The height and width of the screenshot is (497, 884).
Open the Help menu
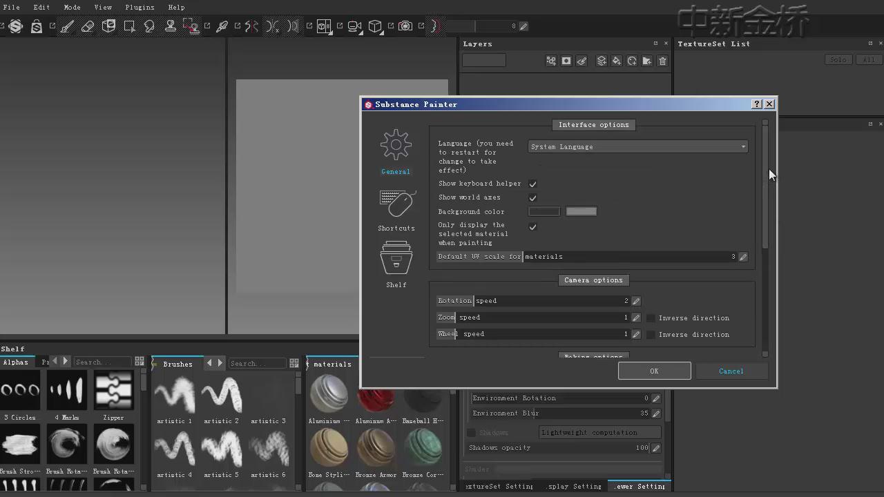click(x=176, y=7)
